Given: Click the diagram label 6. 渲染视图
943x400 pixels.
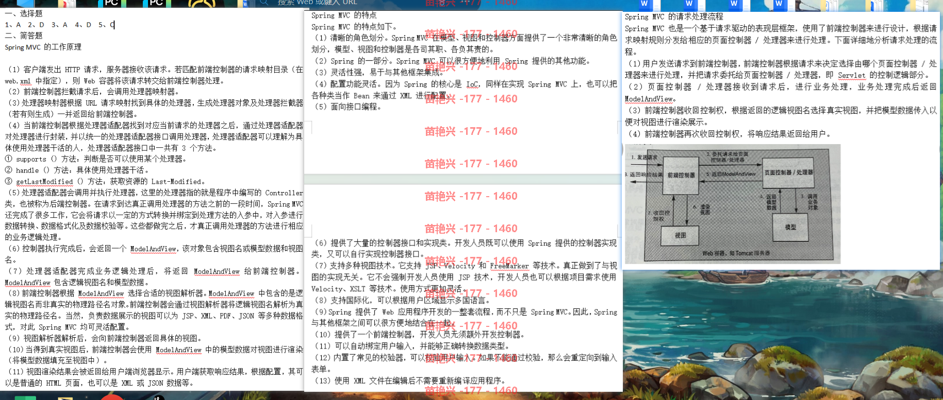Looking at the screenshot, I should pyautogui.click(x=702, y=209).
